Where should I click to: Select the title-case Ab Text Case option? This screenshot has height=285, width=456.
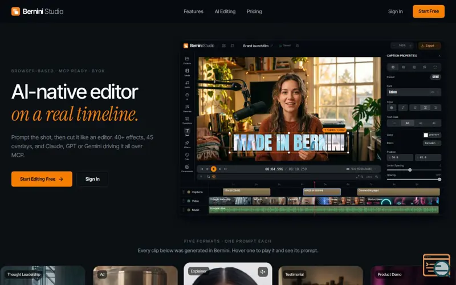[434, 123]
